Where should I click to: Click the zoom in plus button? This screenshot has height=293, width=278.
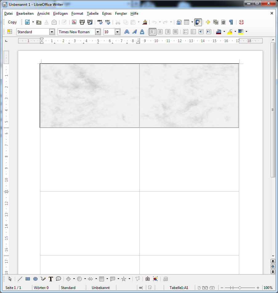[258, 288]
